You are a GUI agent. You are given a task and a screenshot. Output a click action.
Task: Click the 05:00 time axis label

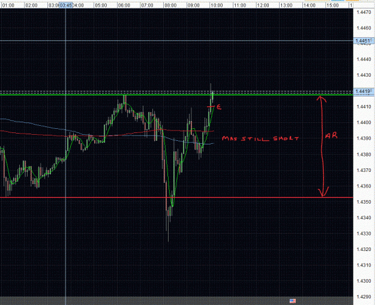click(x=101, y=5)
